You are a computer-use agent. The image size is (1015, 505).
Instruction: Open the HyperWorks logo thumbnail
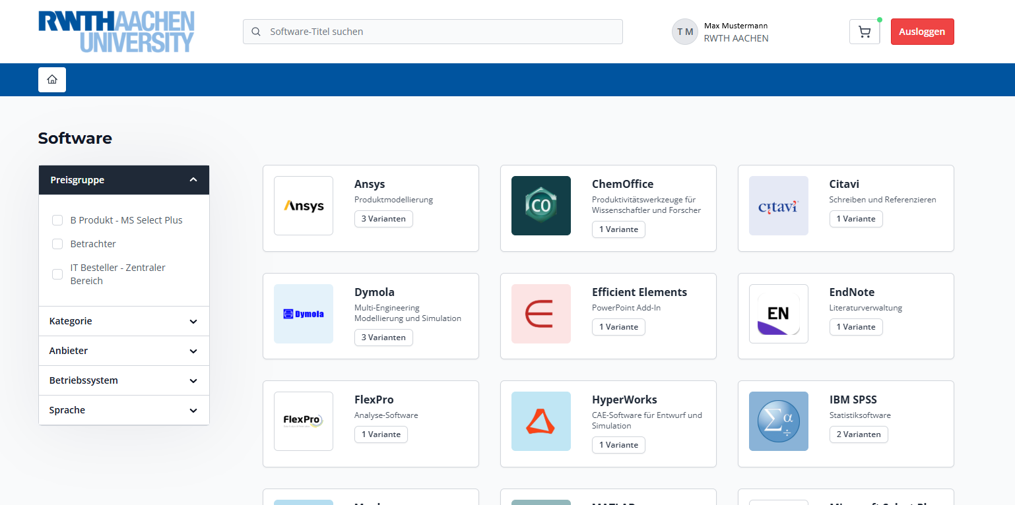541,421
